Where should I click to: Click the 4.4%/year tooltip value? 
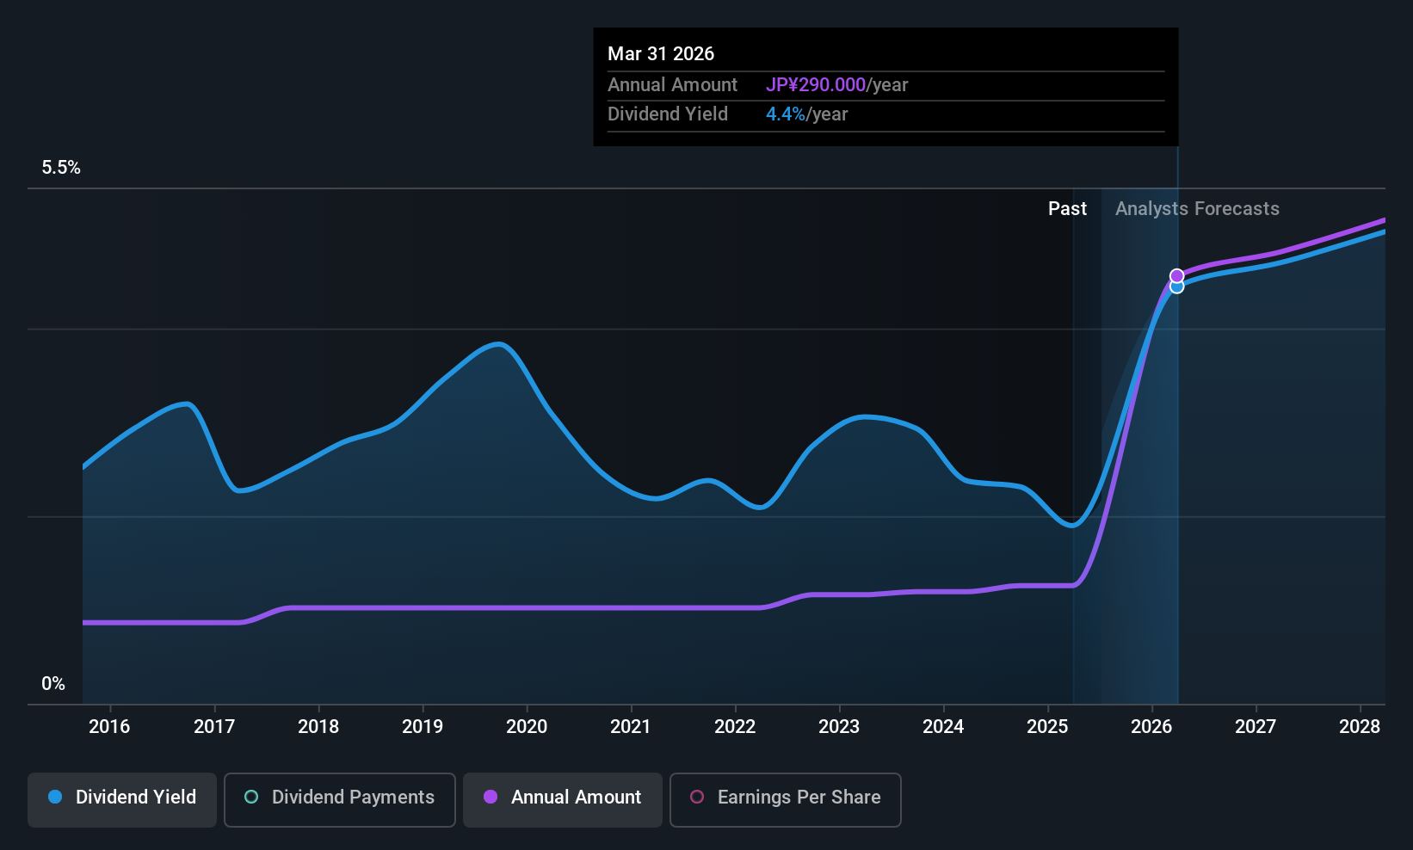806,114
